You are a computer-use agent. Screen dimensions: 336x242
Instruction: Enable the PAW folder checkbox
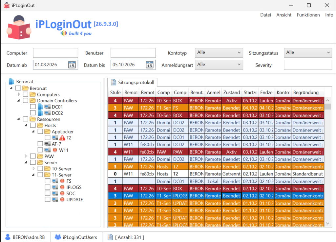point(33,156)
